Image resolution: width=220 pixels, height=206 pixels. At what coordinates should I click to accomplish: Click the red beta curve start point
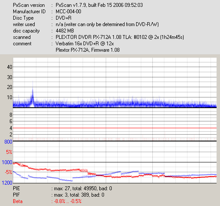tap(14, 164)
